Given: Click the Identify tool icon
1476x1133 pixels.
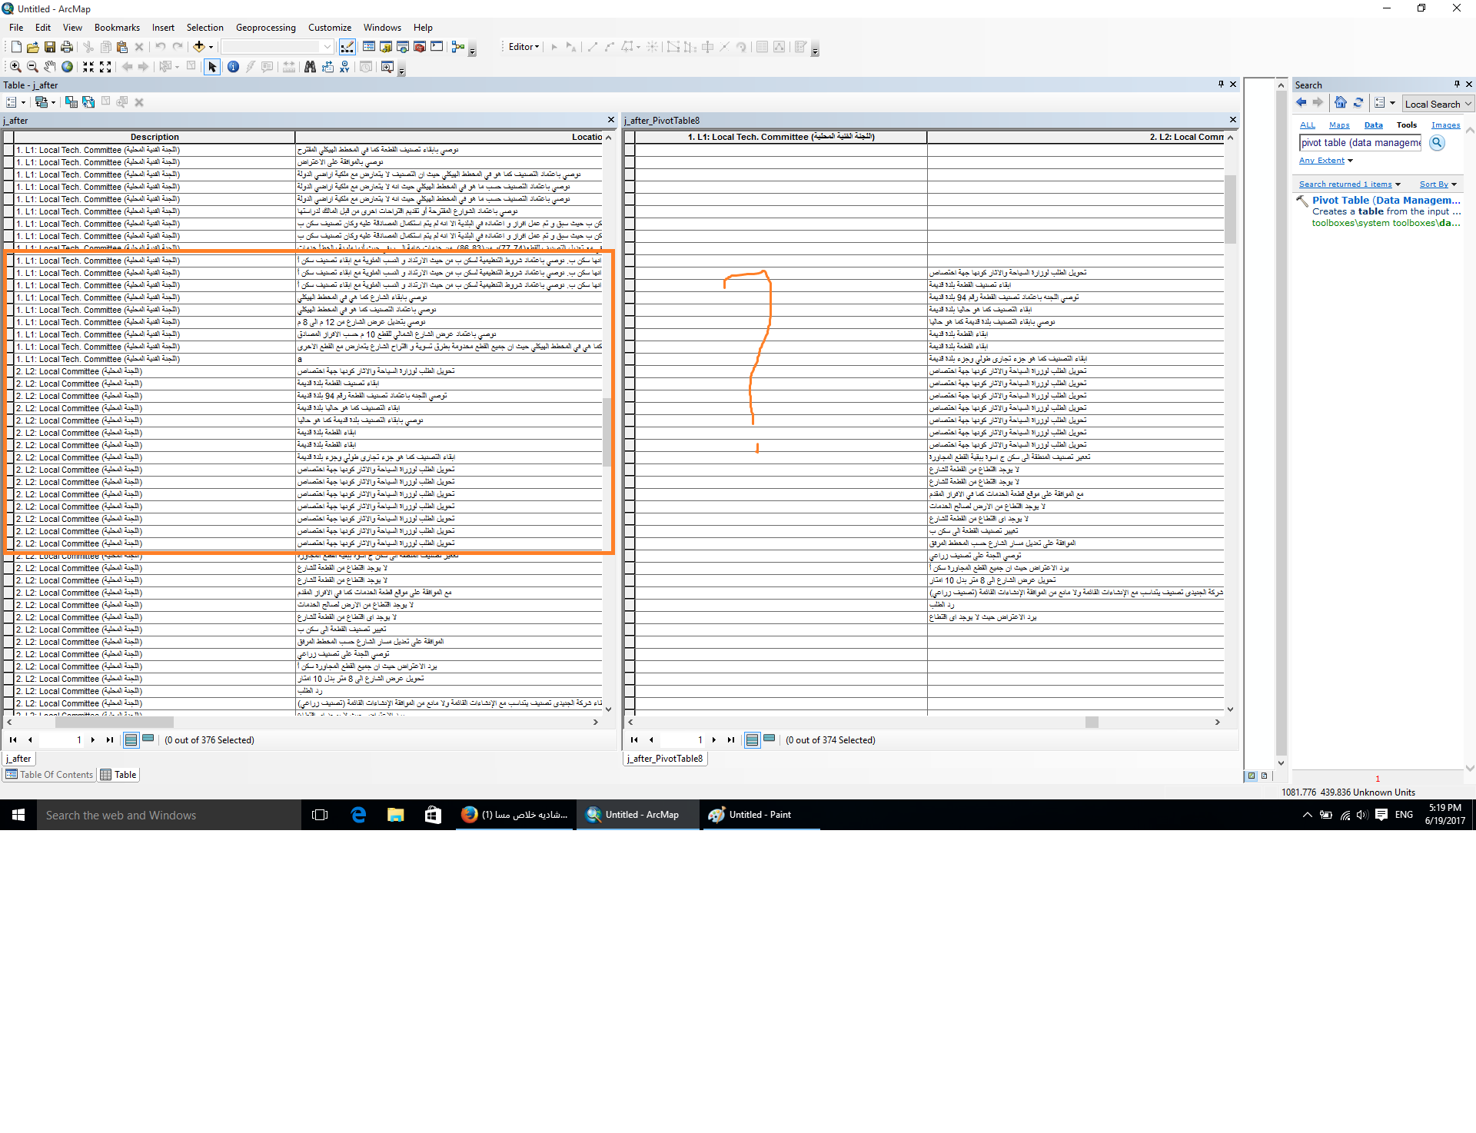Looking at the screenshot, I should (233, 67).
